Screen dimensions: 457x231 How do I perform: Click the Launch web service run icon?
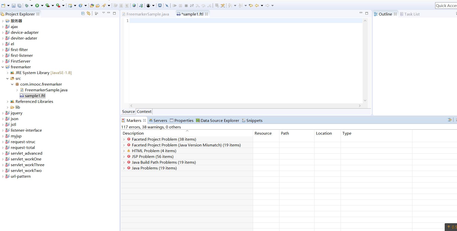[141, 6]
